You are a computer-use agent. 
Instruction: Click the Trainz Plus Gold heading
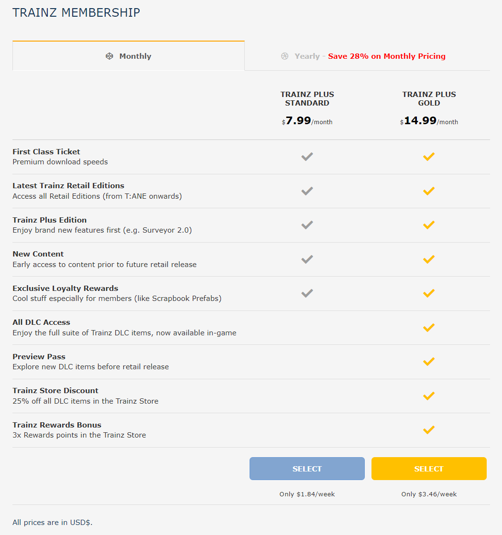point(429,98)
